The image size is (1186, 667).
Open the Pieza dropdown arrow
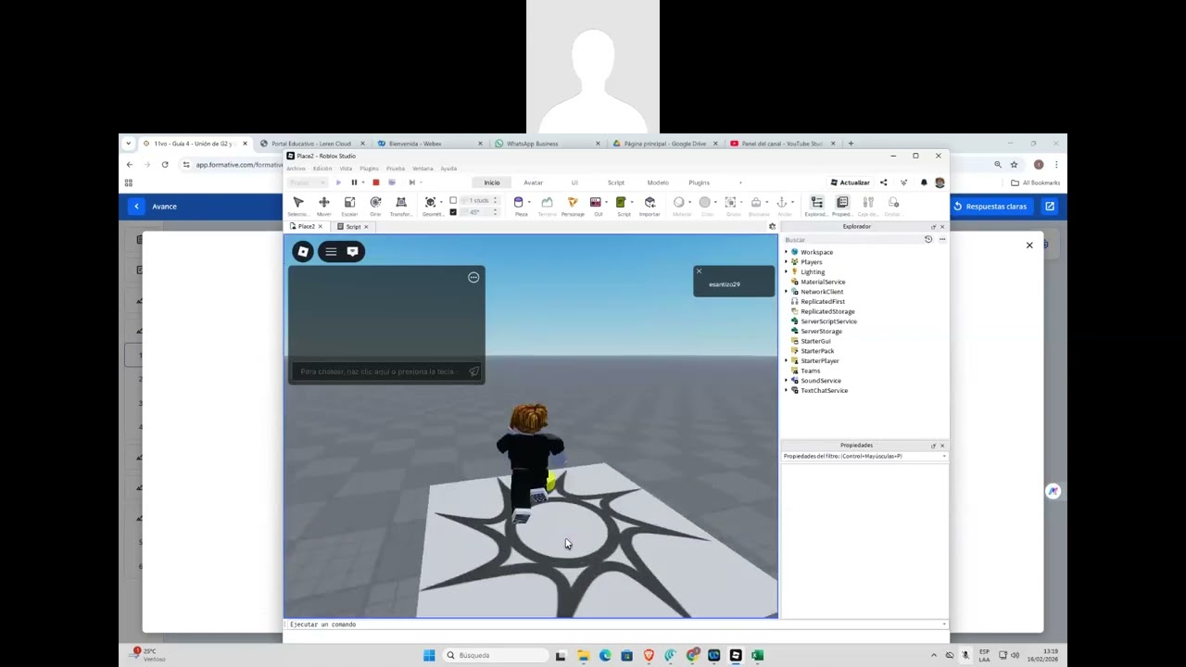click(529, 203)
